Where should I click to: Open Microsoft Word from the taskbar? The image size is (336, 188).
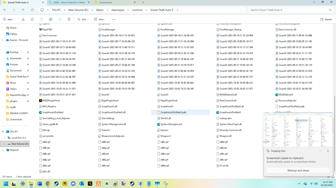tap(39, 184)
